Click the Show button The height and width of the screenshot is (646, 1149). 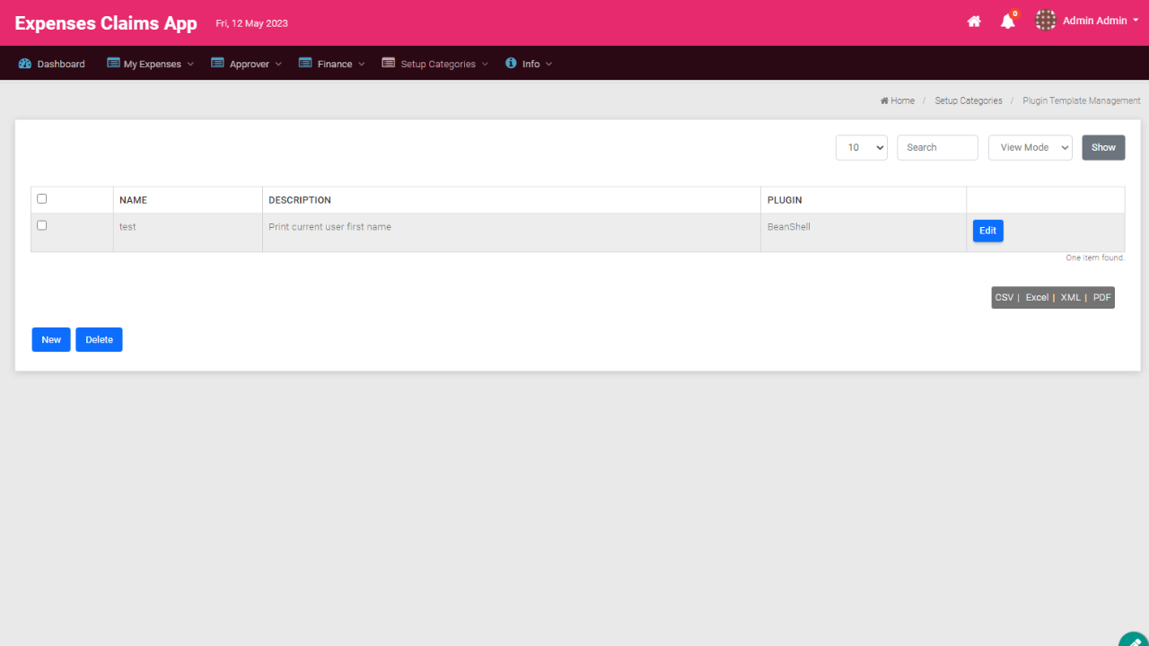(x=1103, y=148)
